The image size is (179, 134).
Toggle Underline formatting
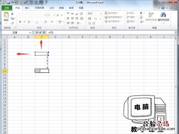[29, 22]
